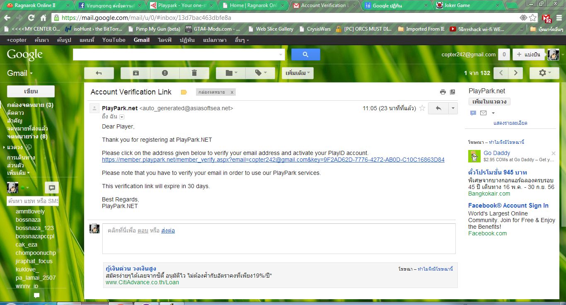Image resolution: width=566 pixels, height=305 pixels.
Task: Open อื่นๆ more menu in Google bar
Action: click(x=242, y=40)
